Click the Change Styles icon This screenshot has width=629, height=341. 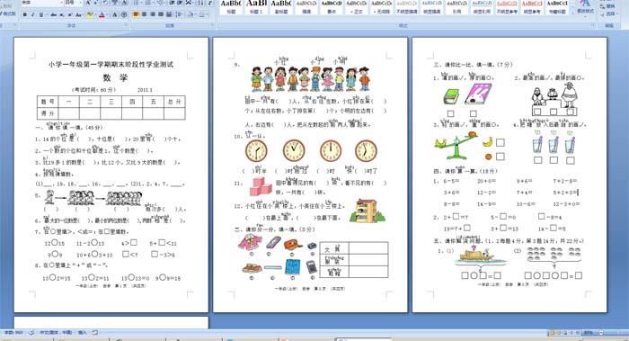tap(585, 7)
